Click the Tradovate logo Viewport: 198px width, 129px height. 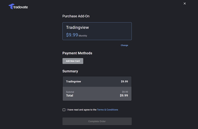[x=18, y=6]
